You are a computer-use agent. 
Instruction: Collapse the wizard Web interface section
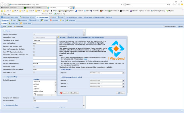click(x=61, y=69)
